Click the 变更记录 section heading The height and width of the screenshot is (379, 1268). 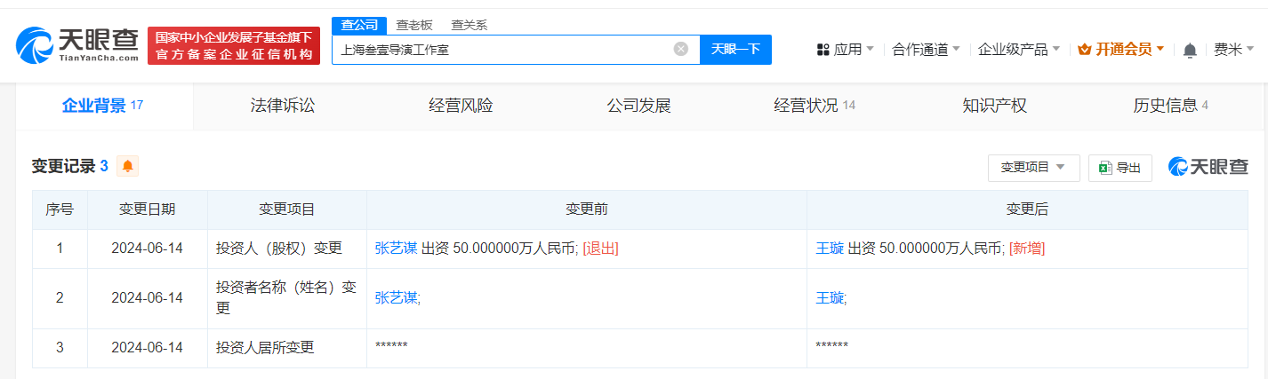tap(63, 166)
